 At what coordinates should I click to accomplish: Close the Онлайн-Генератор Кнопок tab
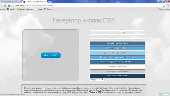click(46, 2)
